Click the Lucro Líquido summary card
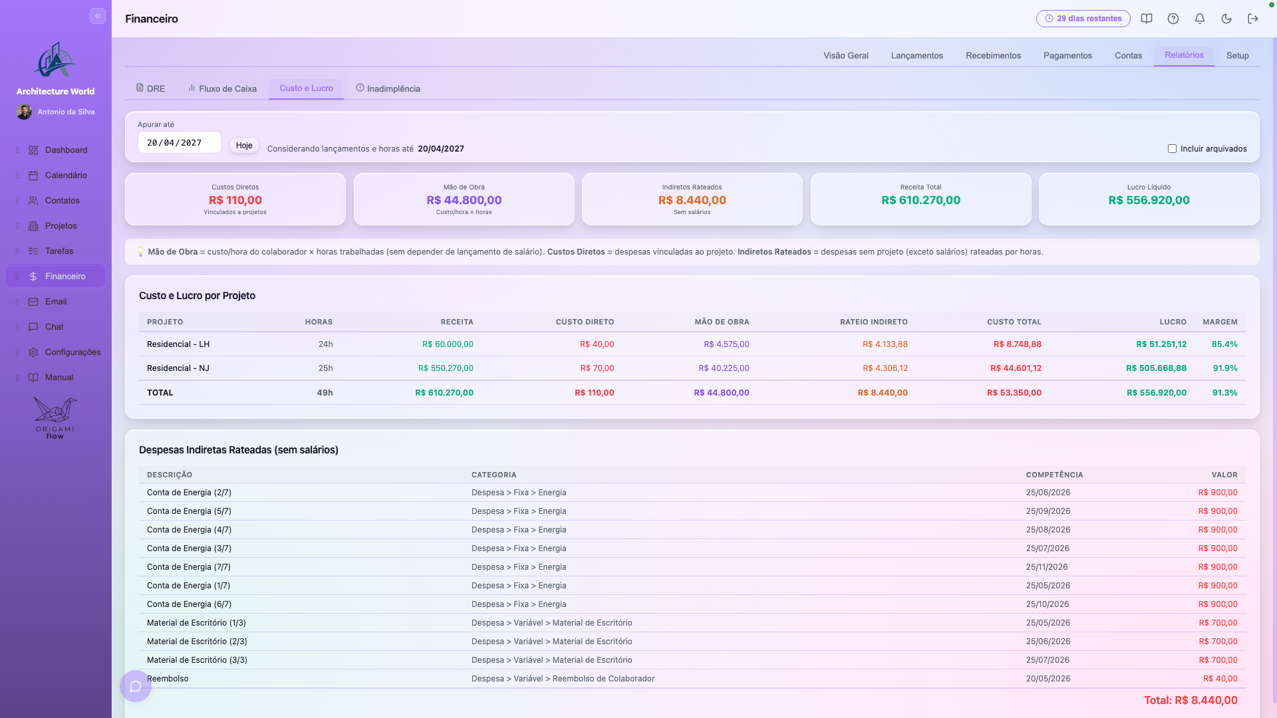1277x718 pixels. click(1149, 199)
